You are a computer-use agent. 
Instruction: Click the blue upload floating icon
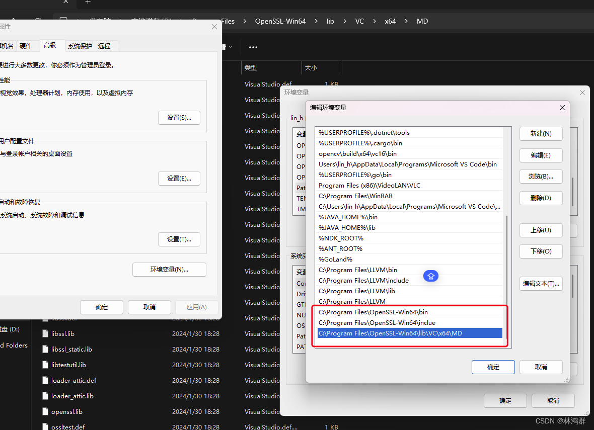click(x=431, y=276)
